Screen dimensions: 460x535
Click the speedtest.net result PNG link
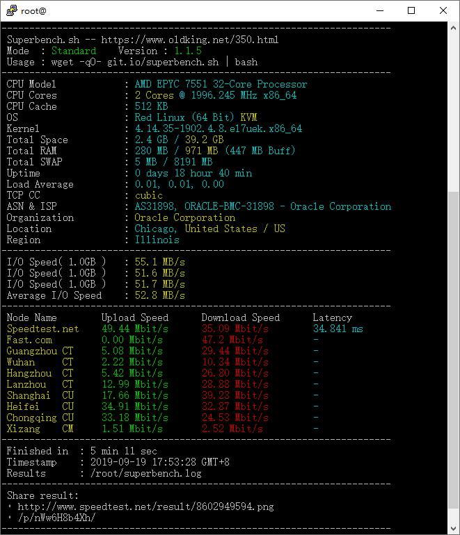(148, 507)
